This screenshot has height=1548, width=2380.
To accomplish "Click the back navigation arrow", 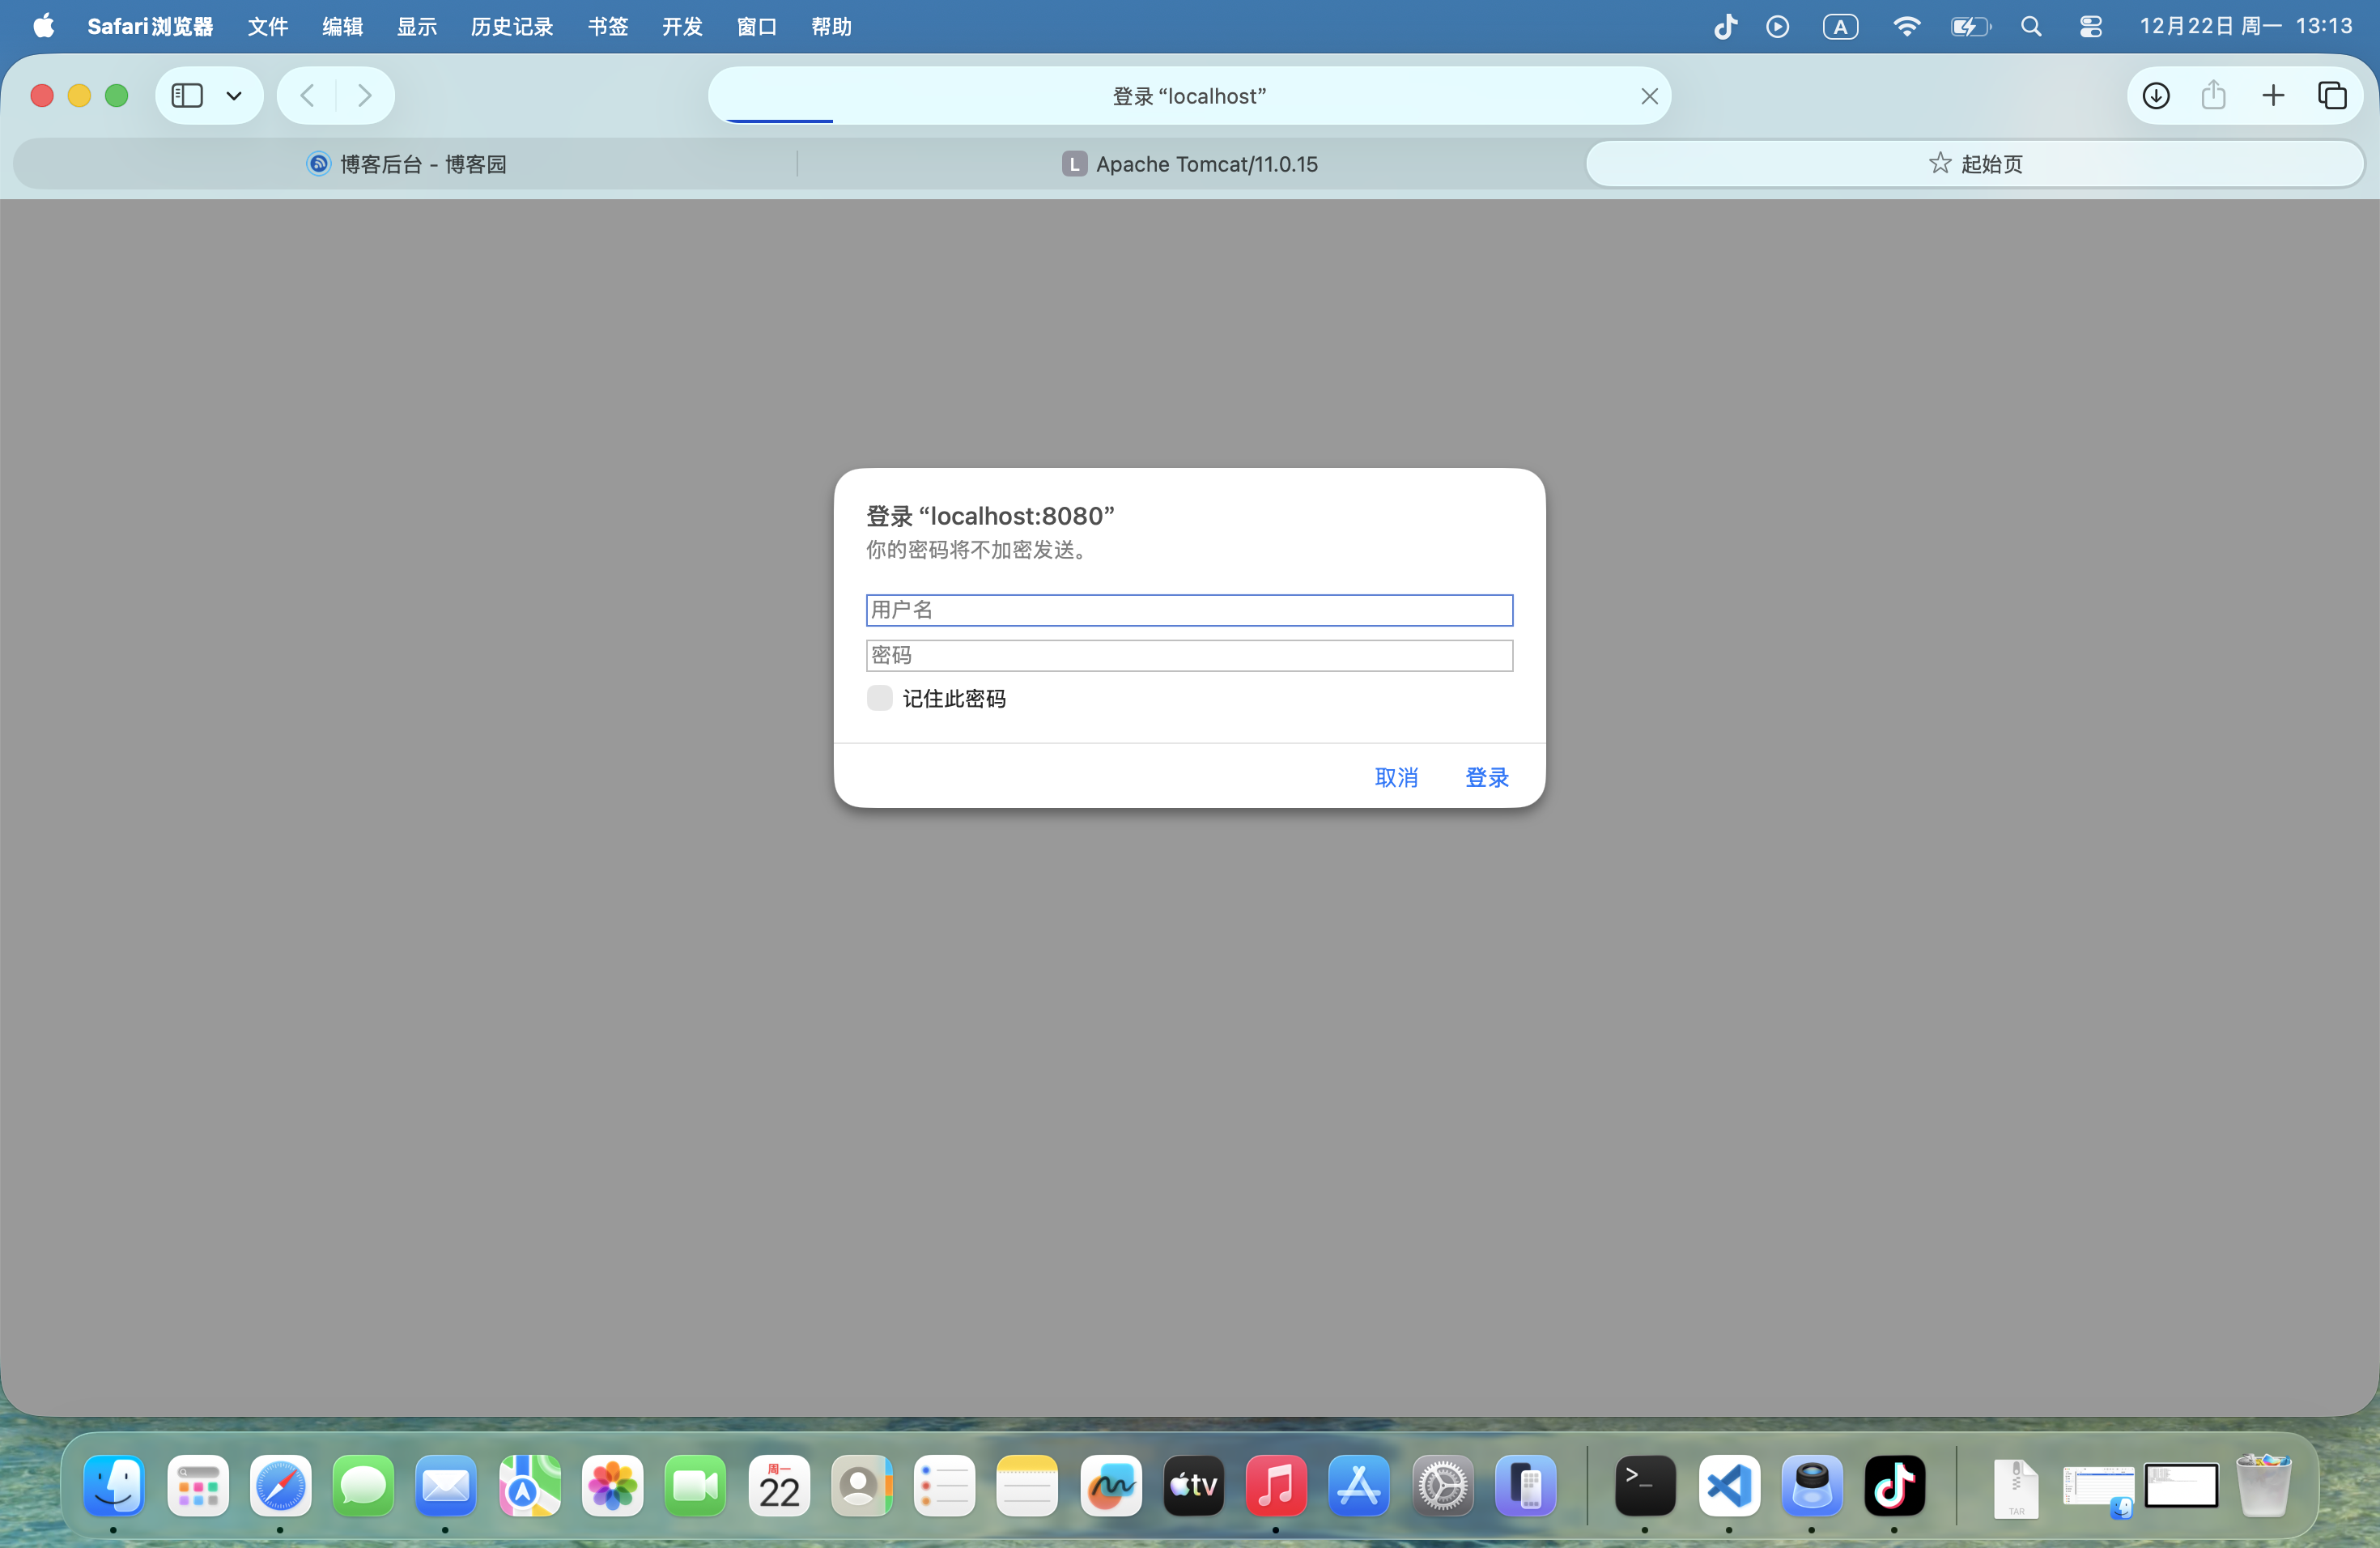I will click(x=308, y=96).
